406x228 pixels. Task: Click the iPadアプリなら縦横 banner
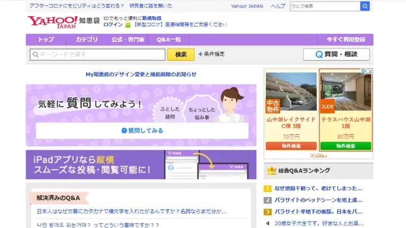pos(141,164)
